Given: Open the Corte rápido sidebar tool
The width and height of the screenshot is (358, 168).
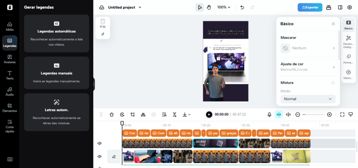Looking at the screenshot, I should [x=10, y=126].
